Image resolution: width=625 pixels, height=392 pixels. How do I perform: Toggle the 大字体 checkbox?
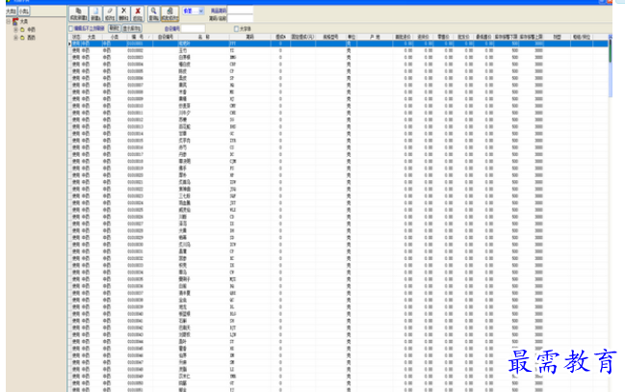236,28
